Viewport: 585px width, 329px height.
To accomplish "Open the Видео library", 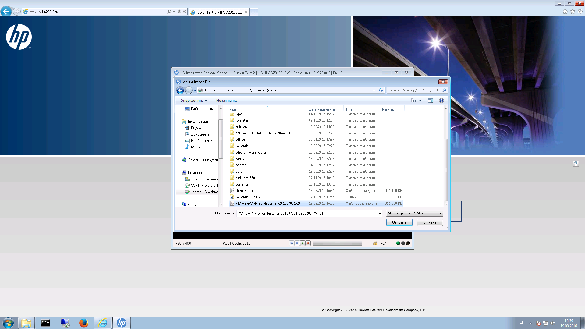I will (193, 128).
